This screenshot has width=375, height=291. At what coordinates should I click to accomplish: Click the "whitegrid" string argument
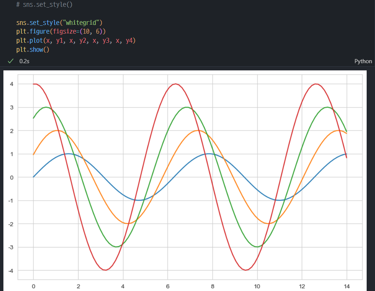(81, 23)
